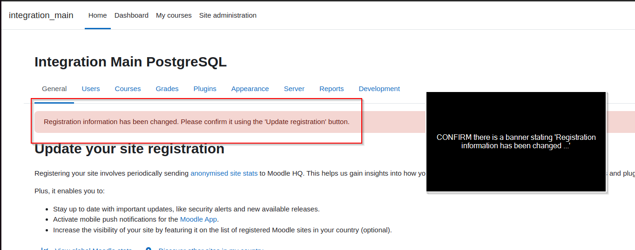This screenshot has width=635, height=250.
Task: Open the Server tab
Action: click(x=294, y=89)
